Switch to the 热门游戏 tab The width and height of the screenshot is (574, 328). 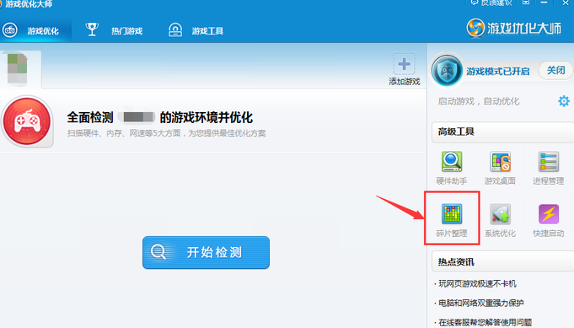114,30
